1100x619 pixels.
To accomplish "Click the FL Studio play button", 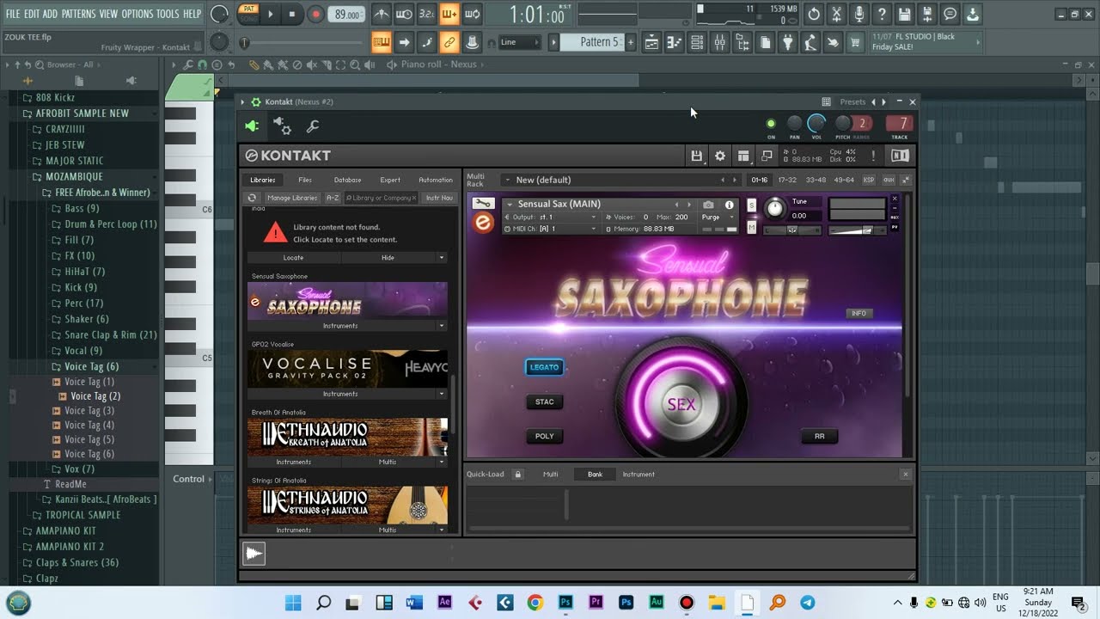I will [270, 14].
